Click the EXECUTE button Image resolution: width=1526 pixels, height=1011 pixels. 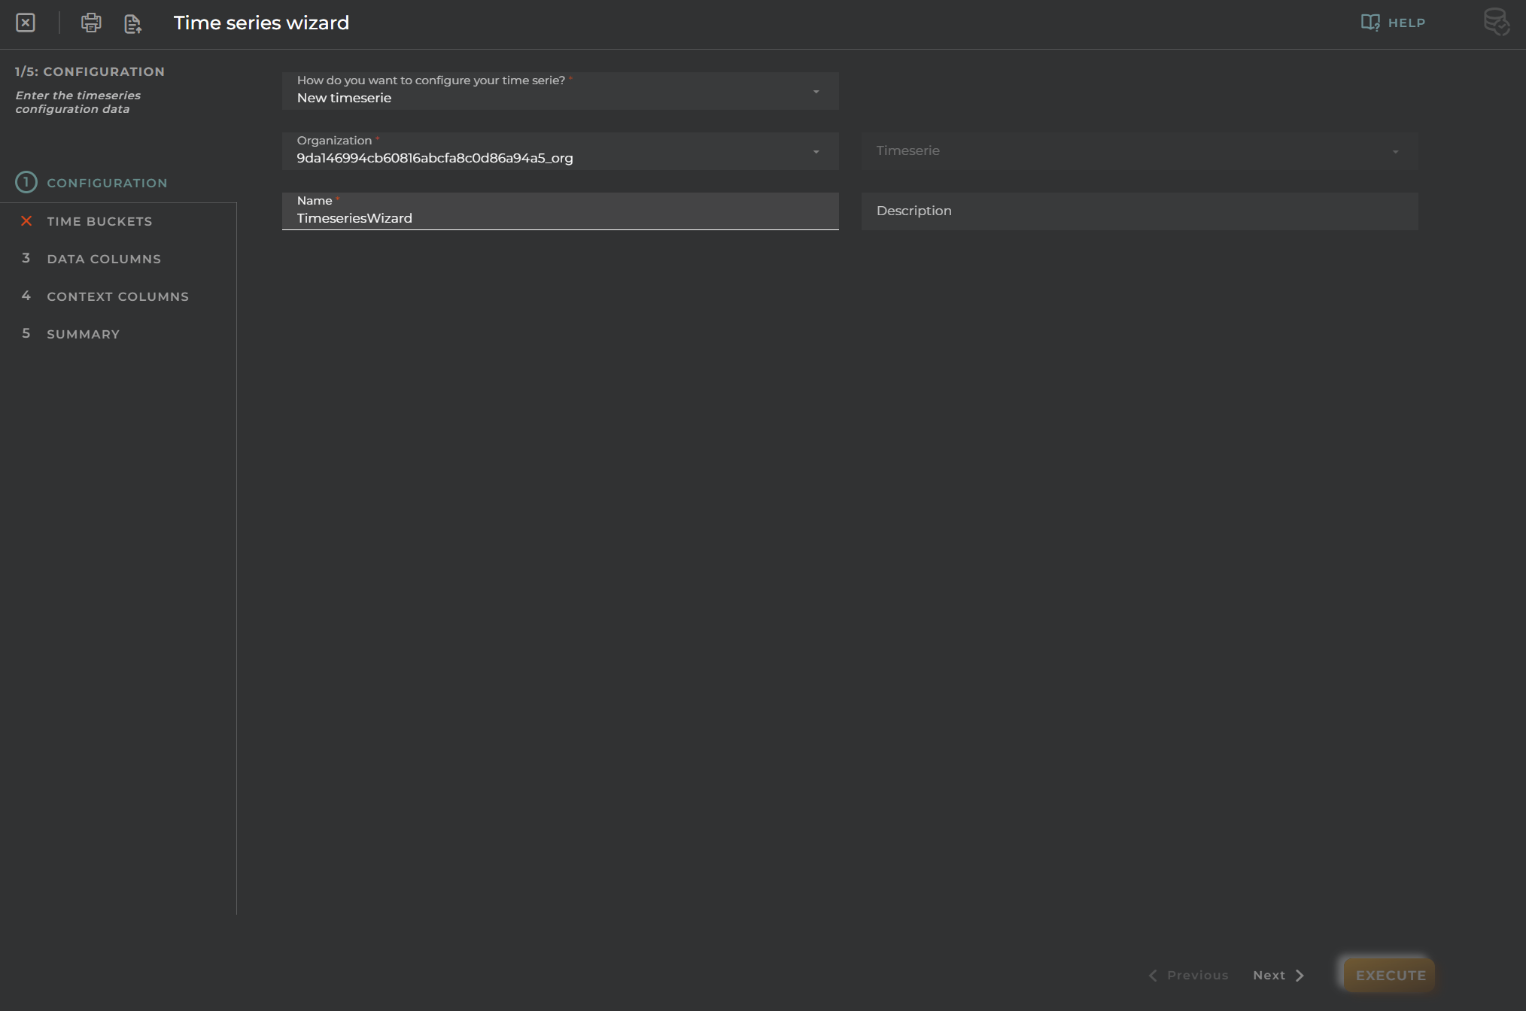tap(1390, 975)
